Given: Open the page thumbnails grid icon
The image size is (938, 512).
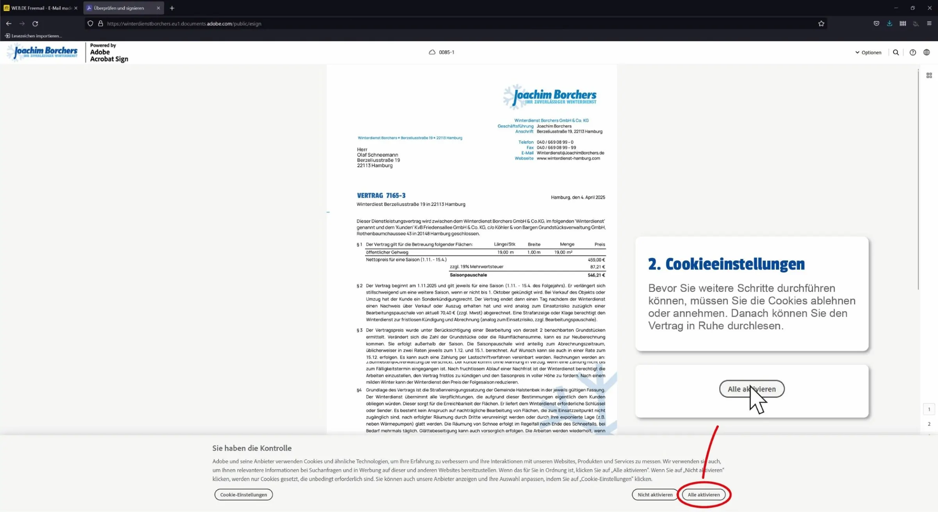Looking at the screenshot, I should coord(929,75).
